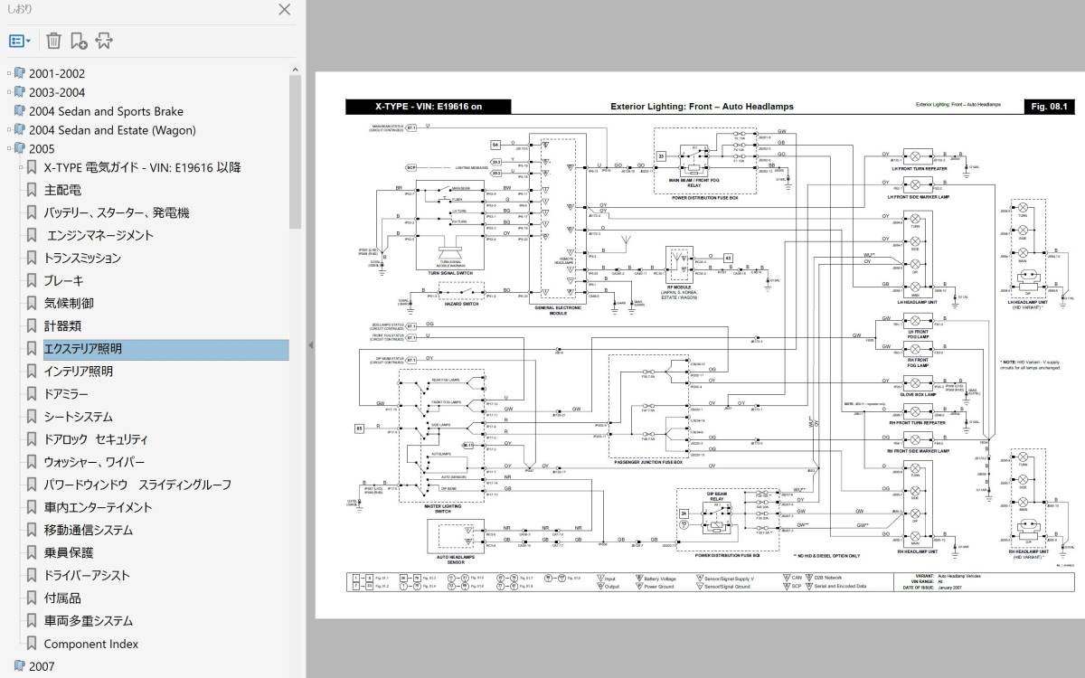Click the bookmark icon beside ドアミラー
The height and width of the screenshot is (678, 1085).
click(x=32, y=394)
